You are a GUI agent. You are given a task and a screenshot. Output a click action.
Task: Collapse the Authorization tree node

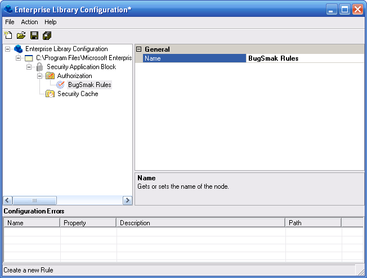tap(40, 76)
